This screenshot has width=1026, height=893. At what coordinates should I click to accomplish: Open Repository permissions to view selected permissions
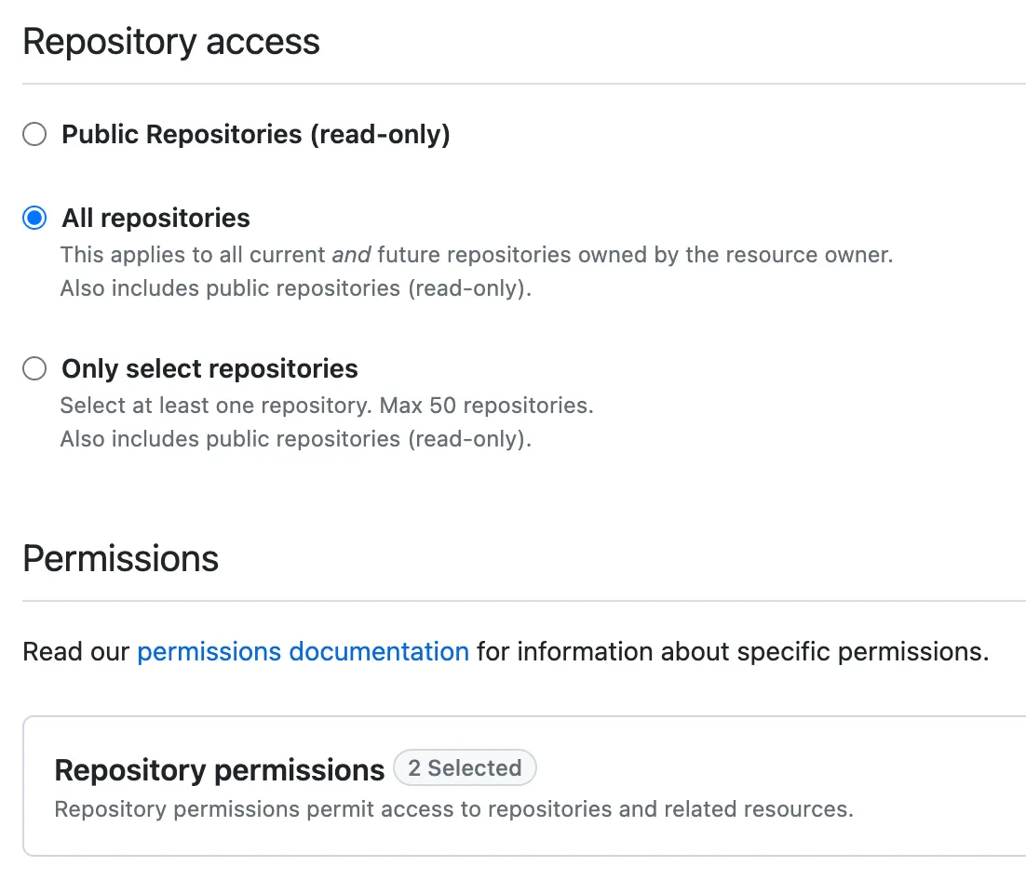pos(219,770)
